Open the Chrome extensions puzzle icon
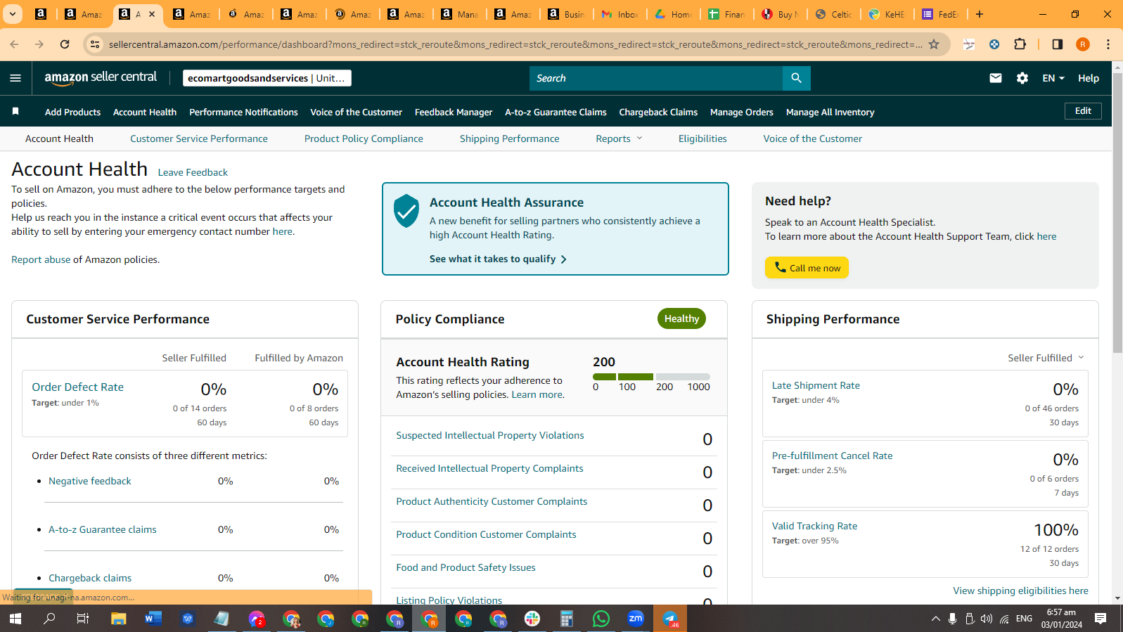 click(x=1020, y=44)
